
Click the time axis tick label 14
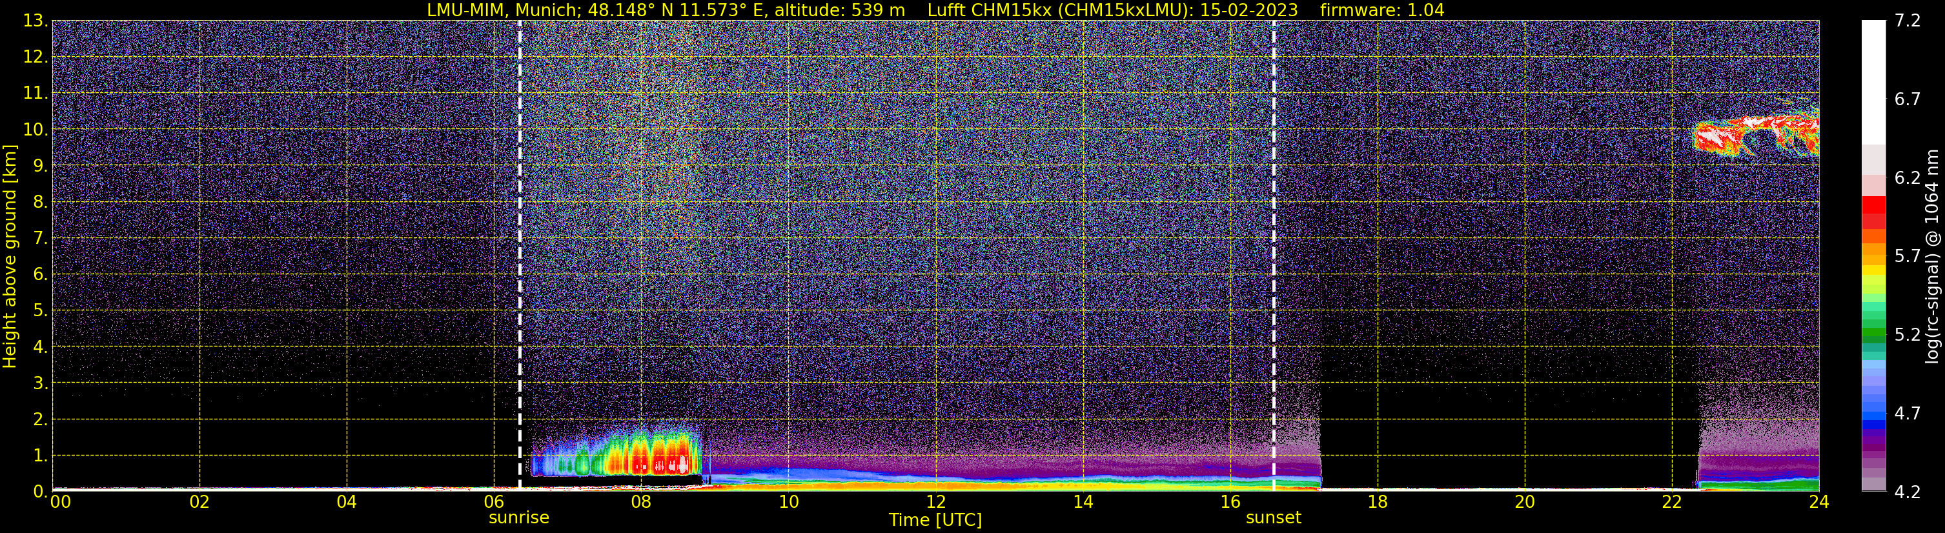click(1083, 501)
